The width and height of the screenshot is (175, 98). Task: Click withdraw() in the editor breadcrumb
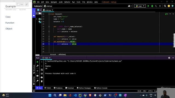pos(62,54)
